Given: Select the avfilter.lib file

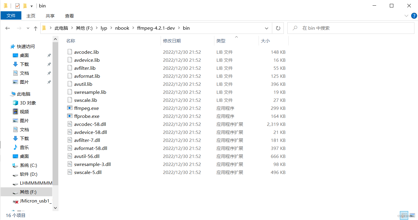Looking at the screenshot, I should [x=85, y=68].
